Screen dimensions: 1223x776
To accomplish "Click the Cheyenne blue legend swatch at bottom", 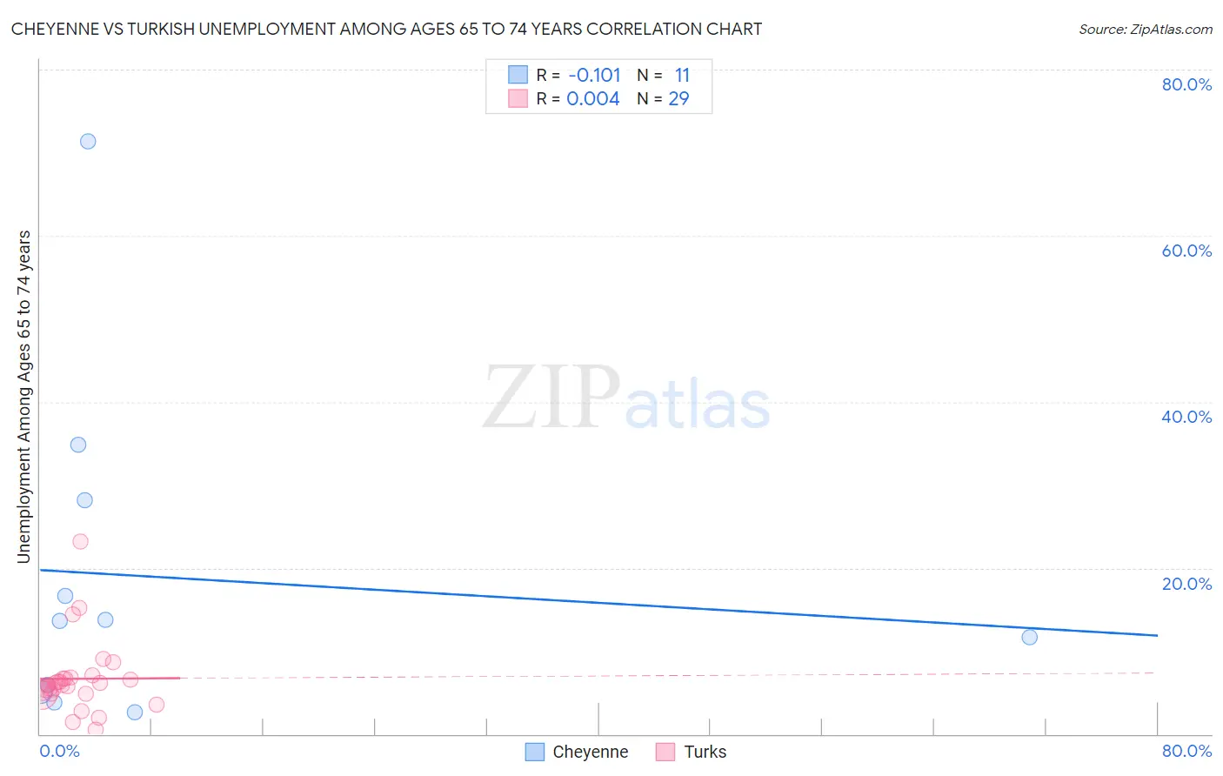I will tap(535, 752).
